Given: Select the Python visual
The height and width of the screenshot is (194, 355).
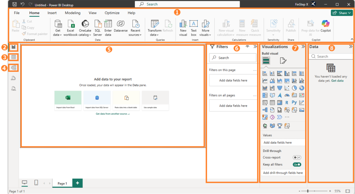Looking at the screenshot, I should [x=294, y=103].
